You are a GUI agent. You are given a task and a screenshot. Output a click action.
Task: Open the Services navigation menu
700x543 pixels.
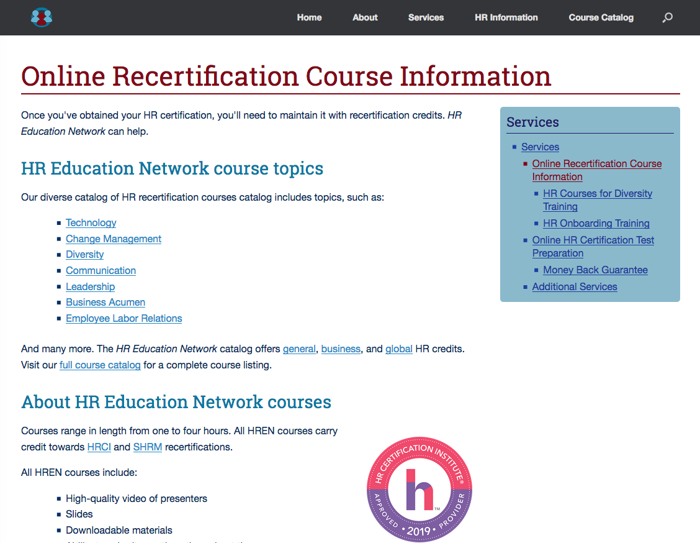[426, 17]
